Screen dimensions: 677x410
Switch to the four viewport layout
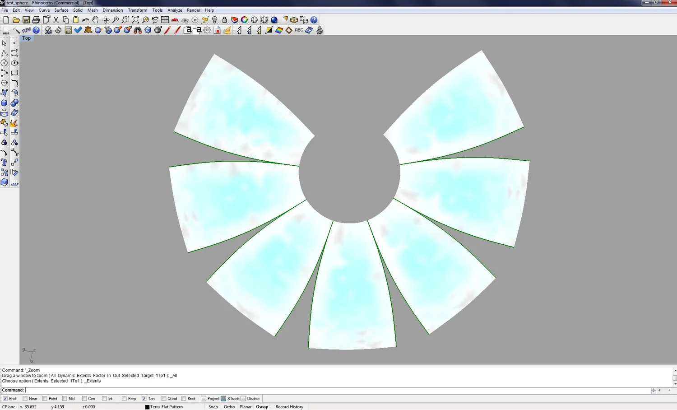tap(165, 20)
